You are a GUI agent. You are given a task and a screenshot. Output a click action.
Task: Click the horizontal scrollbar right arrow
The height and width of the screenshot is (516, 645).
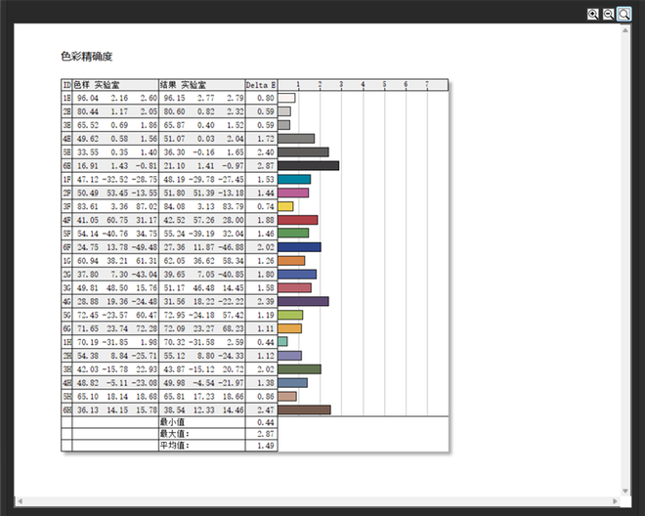(614, 500)
